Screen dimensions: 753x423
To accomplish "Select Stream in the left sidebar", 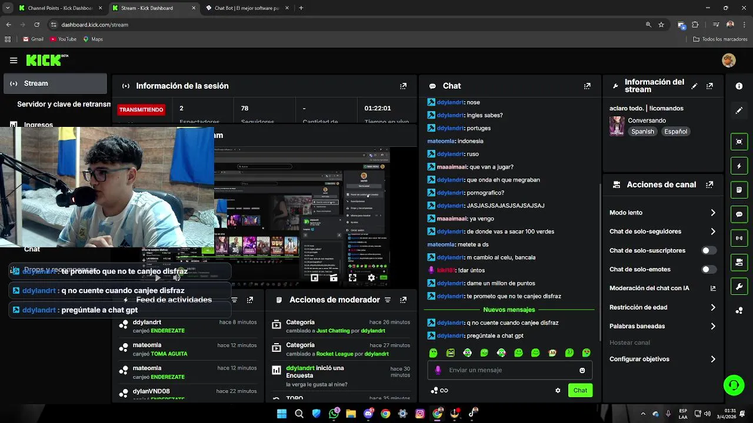I will 56,83.
